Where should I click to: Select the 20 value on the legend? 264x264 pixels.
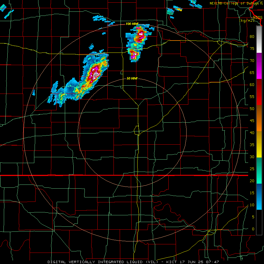point(252,181)
